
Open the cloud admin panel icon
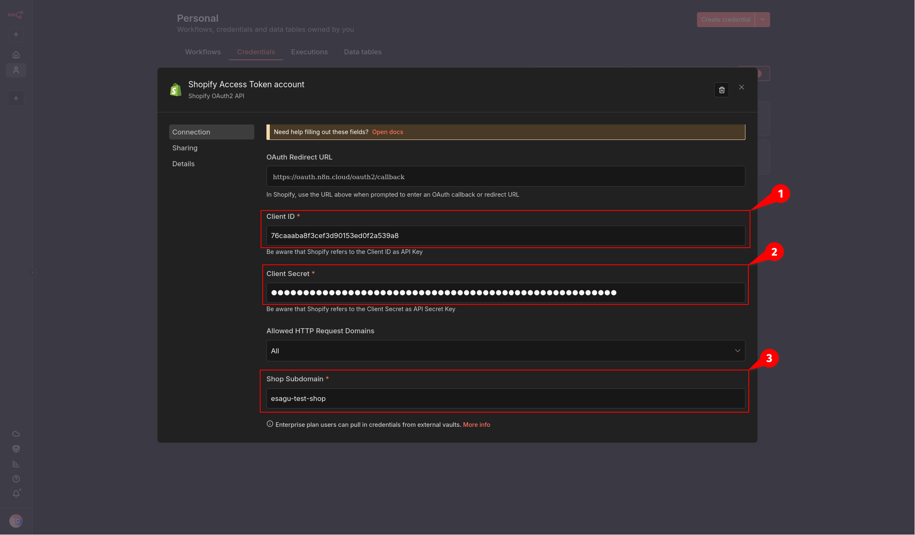(x=16, y=434)
